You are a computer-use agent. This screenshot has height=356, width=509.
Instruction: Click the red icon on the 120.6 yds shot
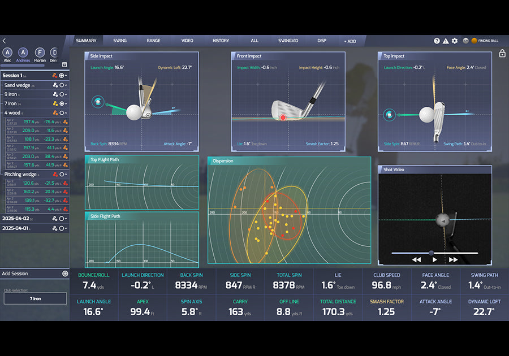(x=66, y=183)
